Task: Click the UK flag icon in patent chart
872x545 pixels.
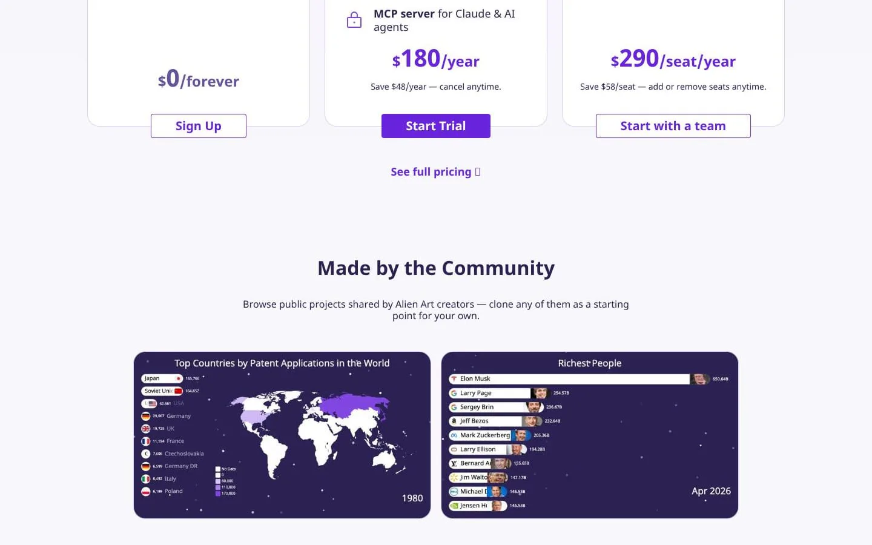Action: tap(146, 429)
